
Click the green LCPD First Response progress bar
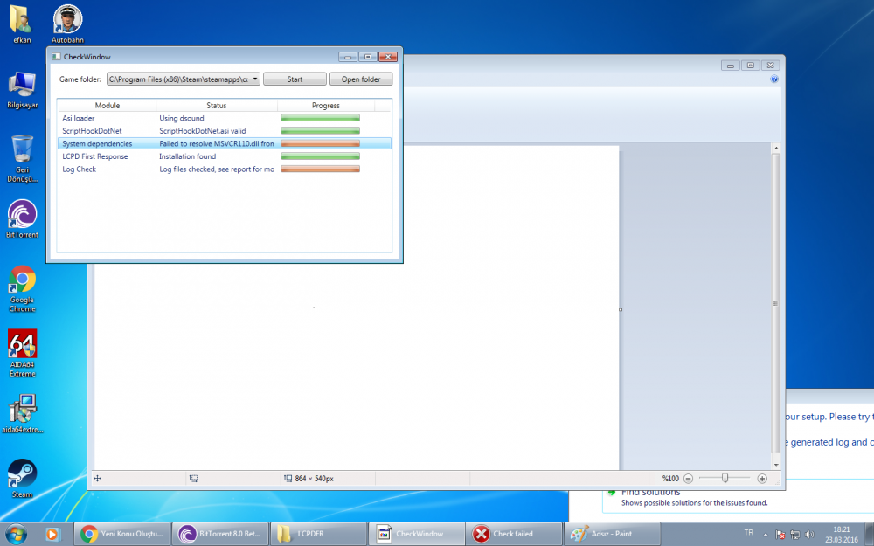coord(320,156)
